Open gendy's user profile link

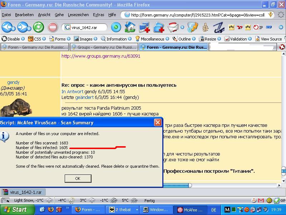click(x=13, y=82)
